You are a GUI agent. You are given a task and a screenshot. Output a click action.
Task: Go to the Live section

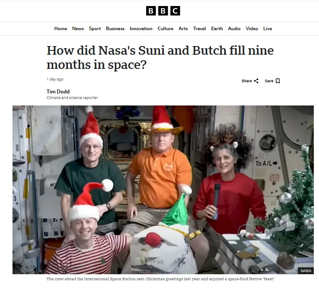click(268, 29)
